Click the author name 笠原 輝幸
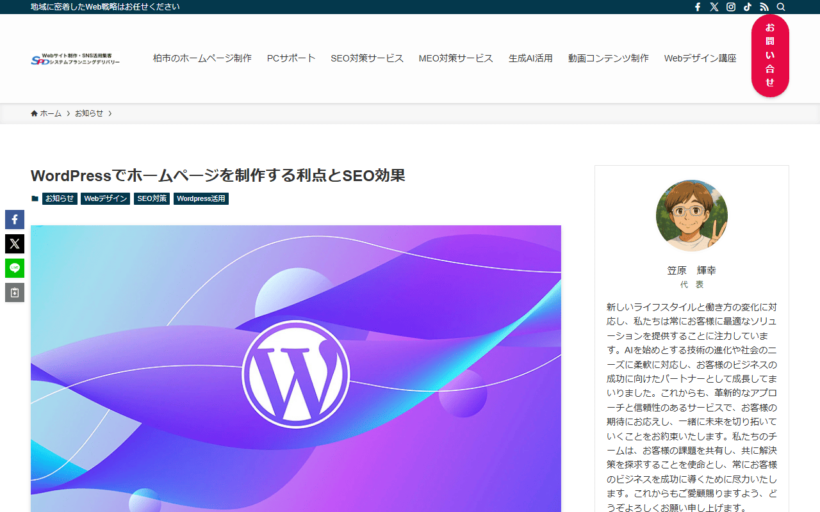 (692, 271)
